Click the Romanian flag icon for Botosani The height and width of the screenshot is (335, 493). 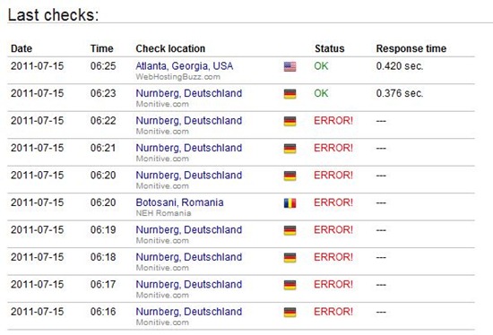tap(290, 203)
